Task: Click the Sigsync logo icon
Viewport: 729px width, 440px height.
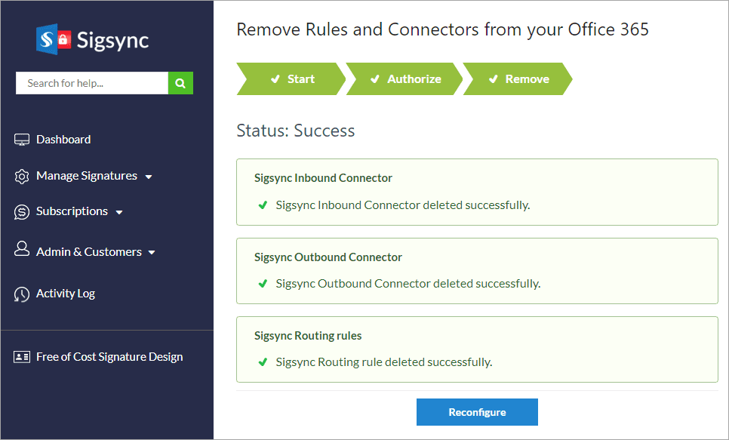Action: click(x=53, y=38)
